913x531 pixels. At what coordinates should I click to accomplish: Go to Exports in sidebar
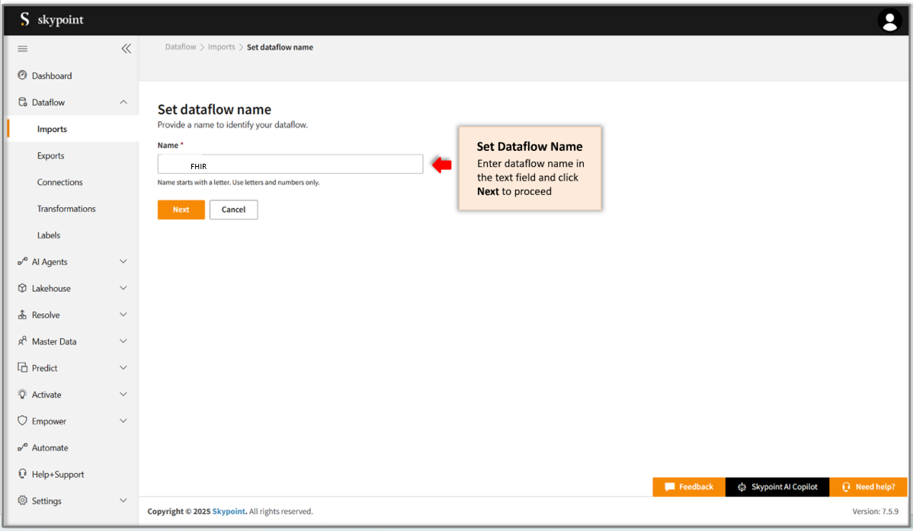click(50, 155)
